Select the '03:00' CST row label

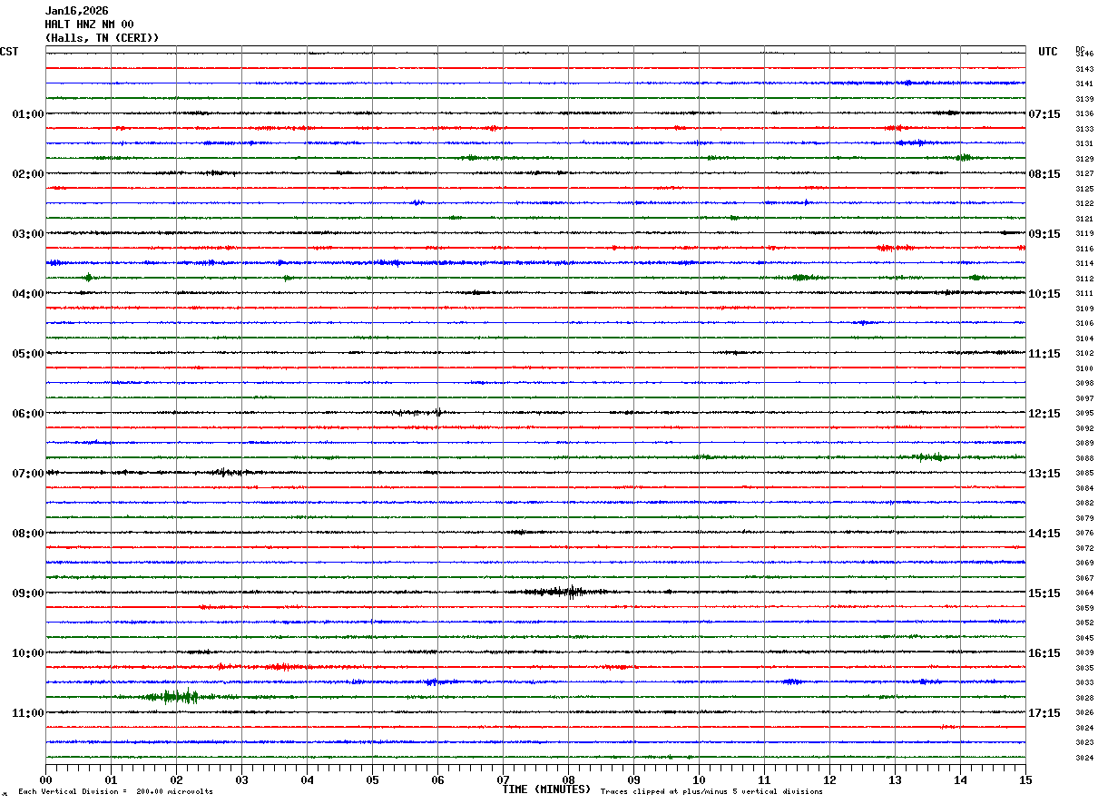tap(28, 234)
